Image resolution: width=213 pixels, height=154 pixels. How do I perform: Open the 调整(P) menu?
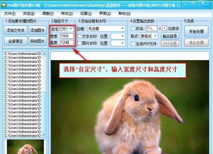pos(47,13)
